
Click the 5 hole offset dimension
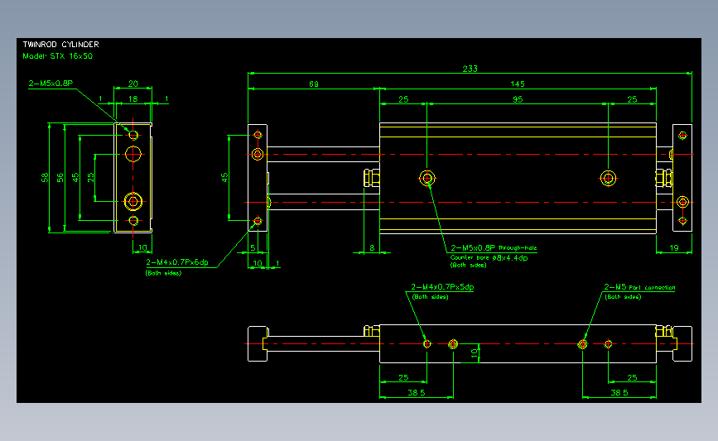point(253,248)
